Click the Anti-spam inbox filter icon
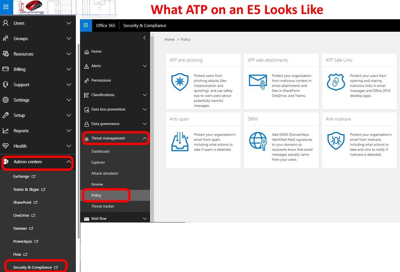 pyautogui.click(x=180, y=141)
